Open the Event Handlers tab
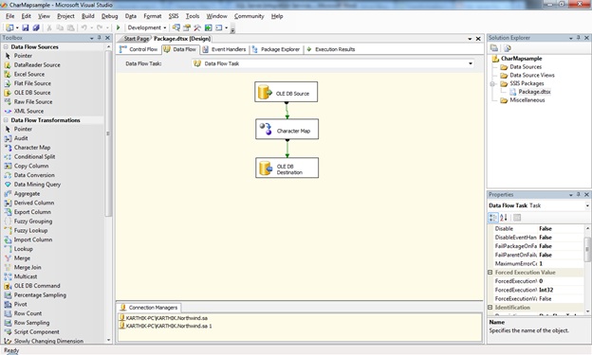Image resolution: width=592 pixels, height=355 pixels. (224, 49)
